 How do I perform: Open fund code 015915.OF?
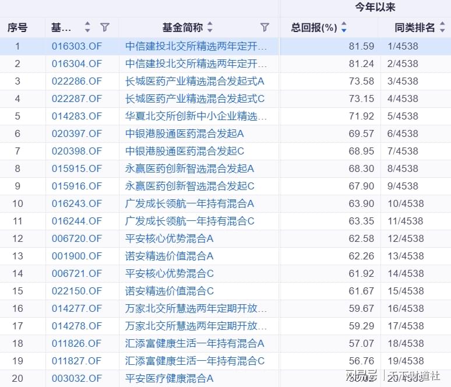pos(77,168)
